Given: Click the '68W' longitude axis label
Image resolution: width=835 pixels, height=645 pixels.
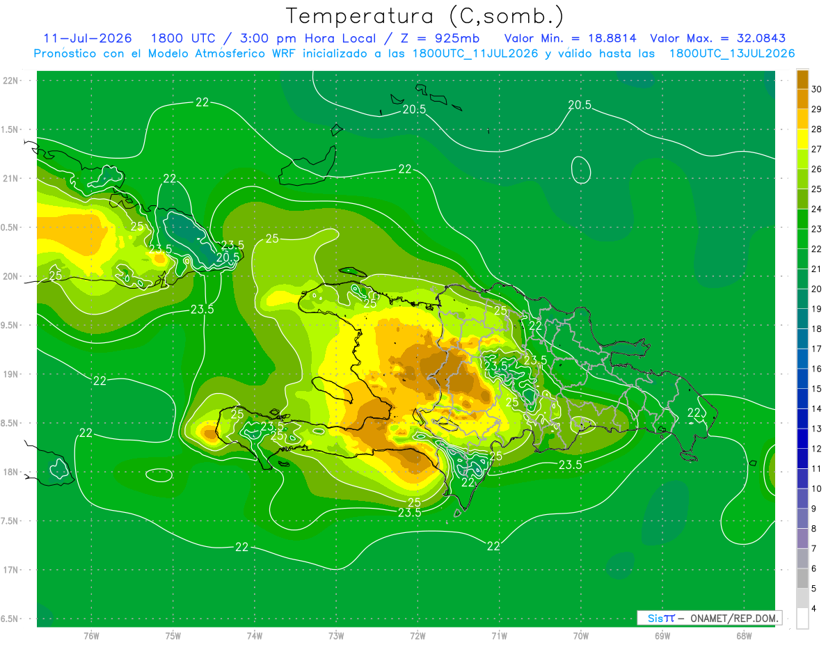Looking at the screenshot, I should [743, 636].
